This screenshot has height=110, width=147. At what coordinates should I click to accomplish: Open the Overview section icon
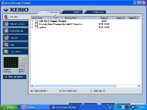pyautogui.click(x=6, y=17)
